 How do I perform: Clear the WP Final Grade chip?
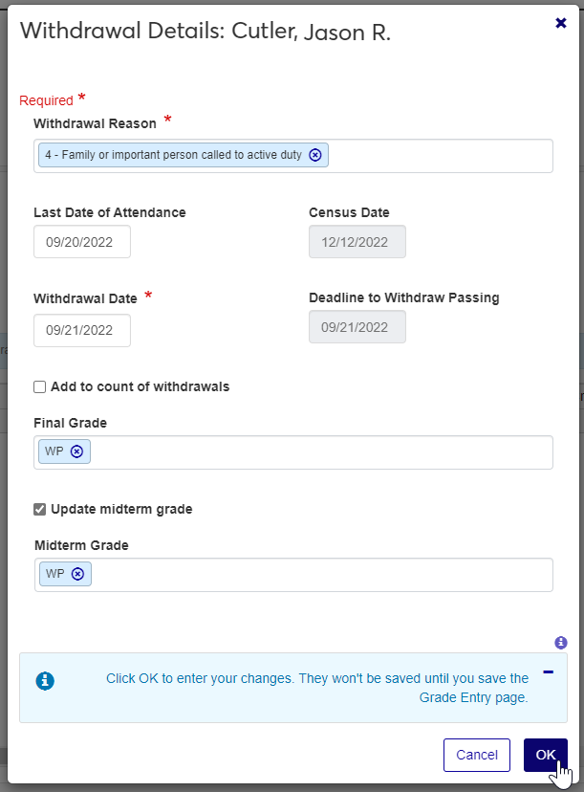coord(77,451)
